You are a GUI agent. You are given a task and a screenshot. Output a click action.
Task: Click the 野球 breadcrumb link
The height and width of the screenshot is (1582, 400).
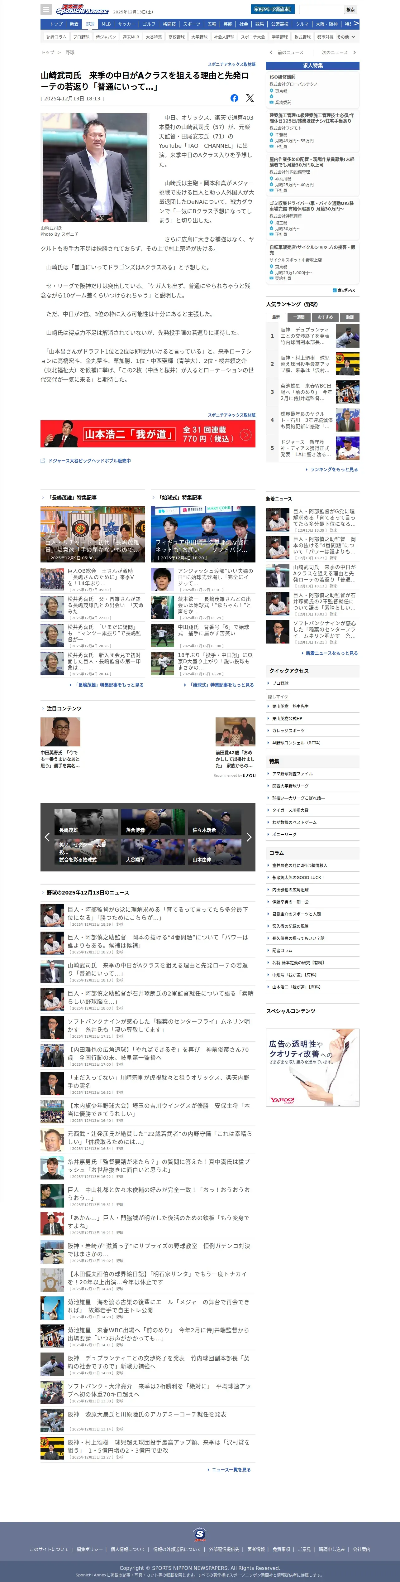tap(70, 52)
